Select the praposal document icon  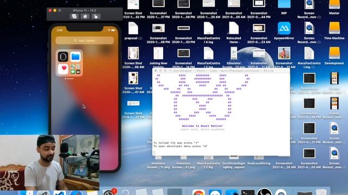133,28
